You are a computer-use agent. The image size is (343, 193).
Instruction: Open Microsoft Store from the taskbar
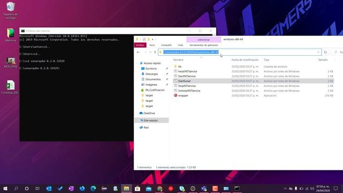point(137,188)
